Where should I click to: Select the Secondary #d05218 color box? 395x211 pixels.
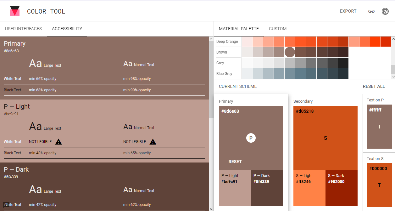pos(325,138)
